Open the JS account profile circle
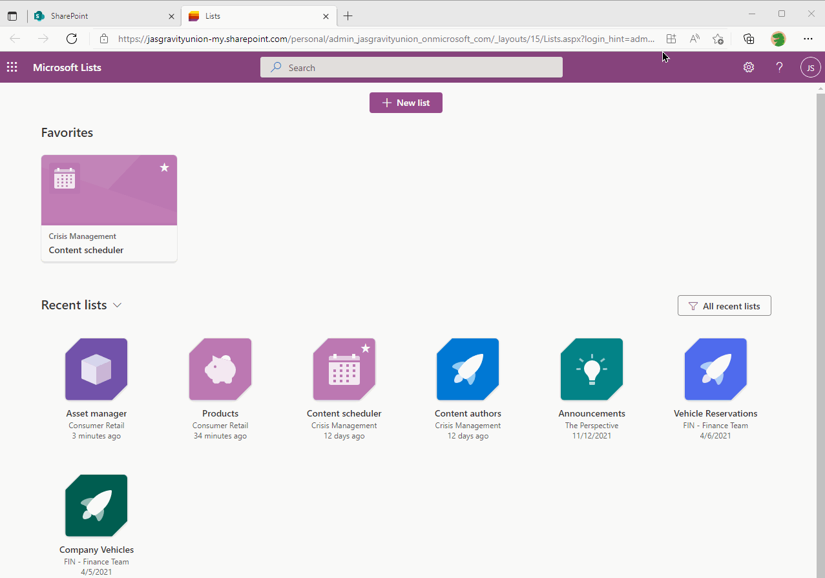This screenshot has height=578, width=825. click(x=810, y=67)
